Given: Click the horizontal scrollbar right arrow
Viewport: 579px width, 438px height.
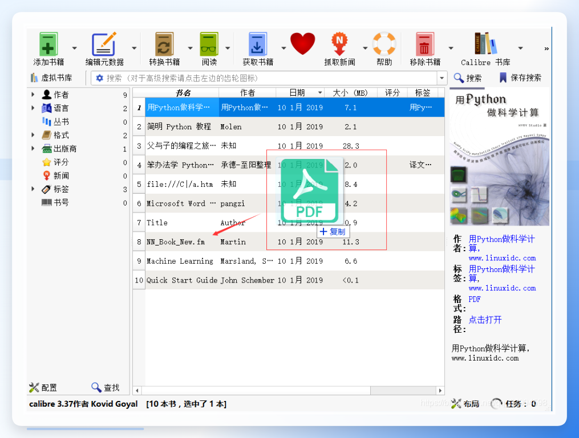Looking at the screenshot, I should point(440,390).
